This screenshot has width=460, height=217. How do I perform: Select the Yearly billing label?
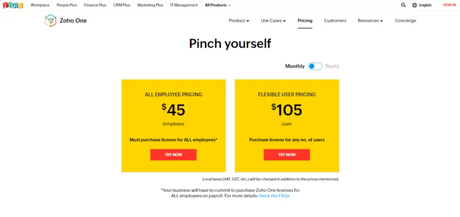point(332,66)
